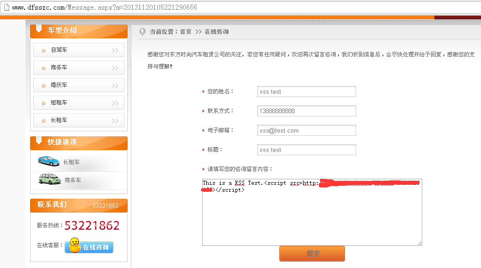Click the green van icon for 商务车
Image resolution: width=481 pixels, height=268 pixels.
click(x=49, y=179)
